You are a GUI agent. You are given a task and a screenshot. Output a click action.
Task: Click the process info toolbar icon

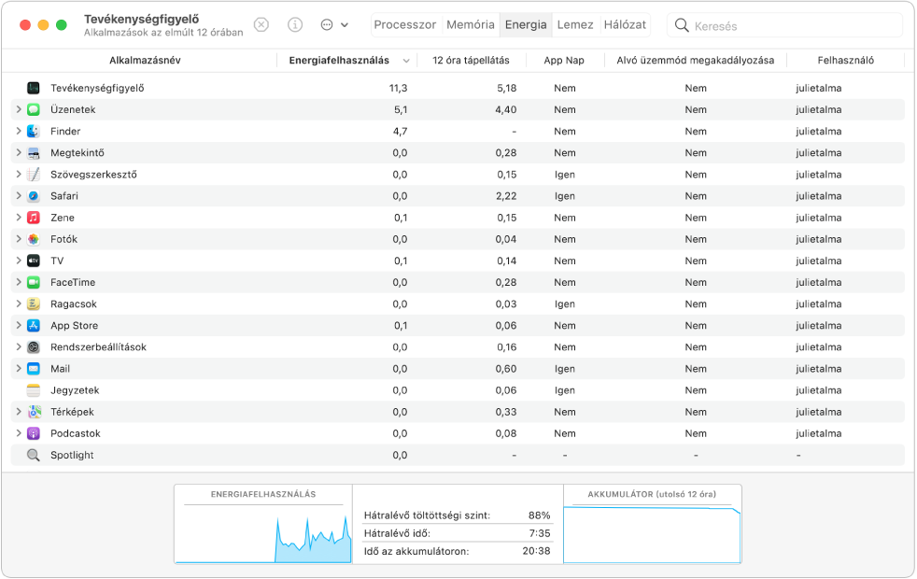point(295,25)
